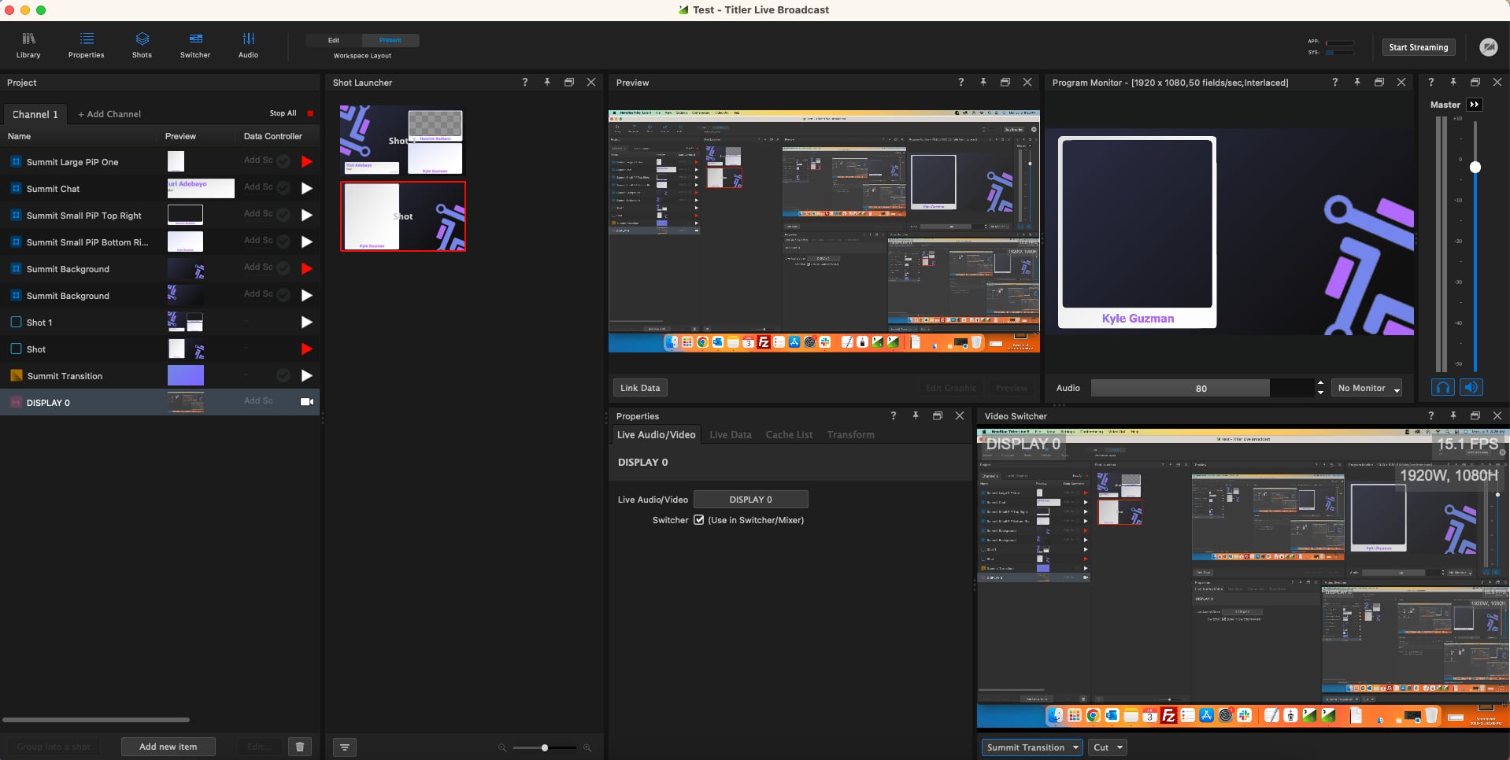Switch to the Cache List tab
1510x760 pixels.
[x=789, y=434]
